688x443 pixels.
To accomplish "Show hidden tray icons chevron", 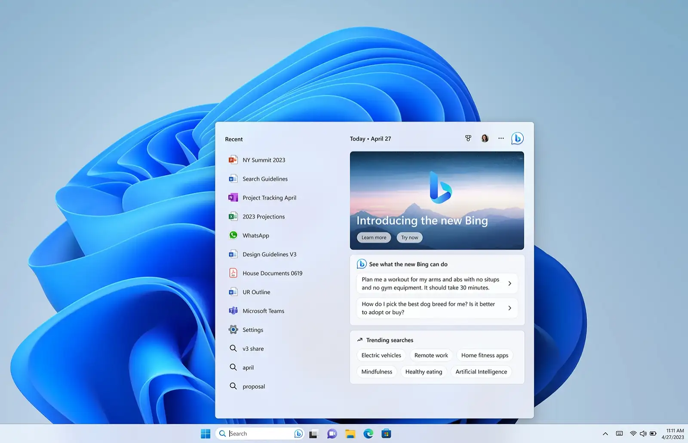I will pyautogui.click(x=605, y=434).
